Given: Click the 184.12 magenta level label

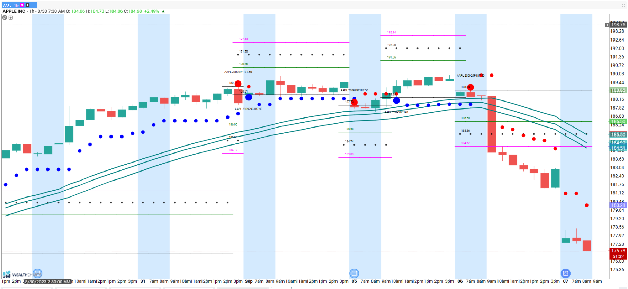Looking at the screenshot, I should [x=233, y=150].
